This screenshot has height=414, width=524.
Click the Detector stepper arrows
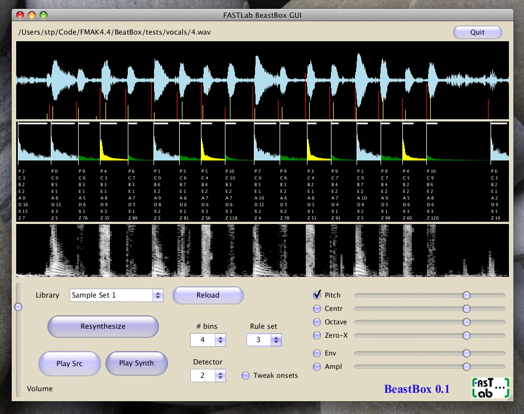click(x=220, y=376)
